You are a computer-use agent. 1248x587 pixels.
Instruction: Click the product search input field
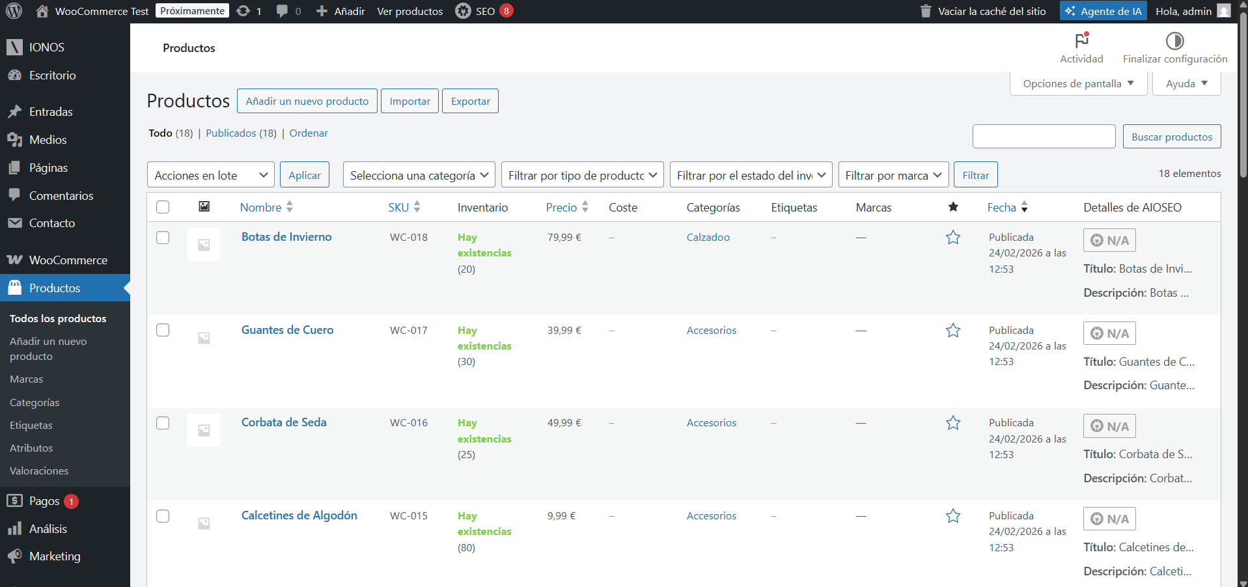pyautogui.click(x=1044, y=137)
